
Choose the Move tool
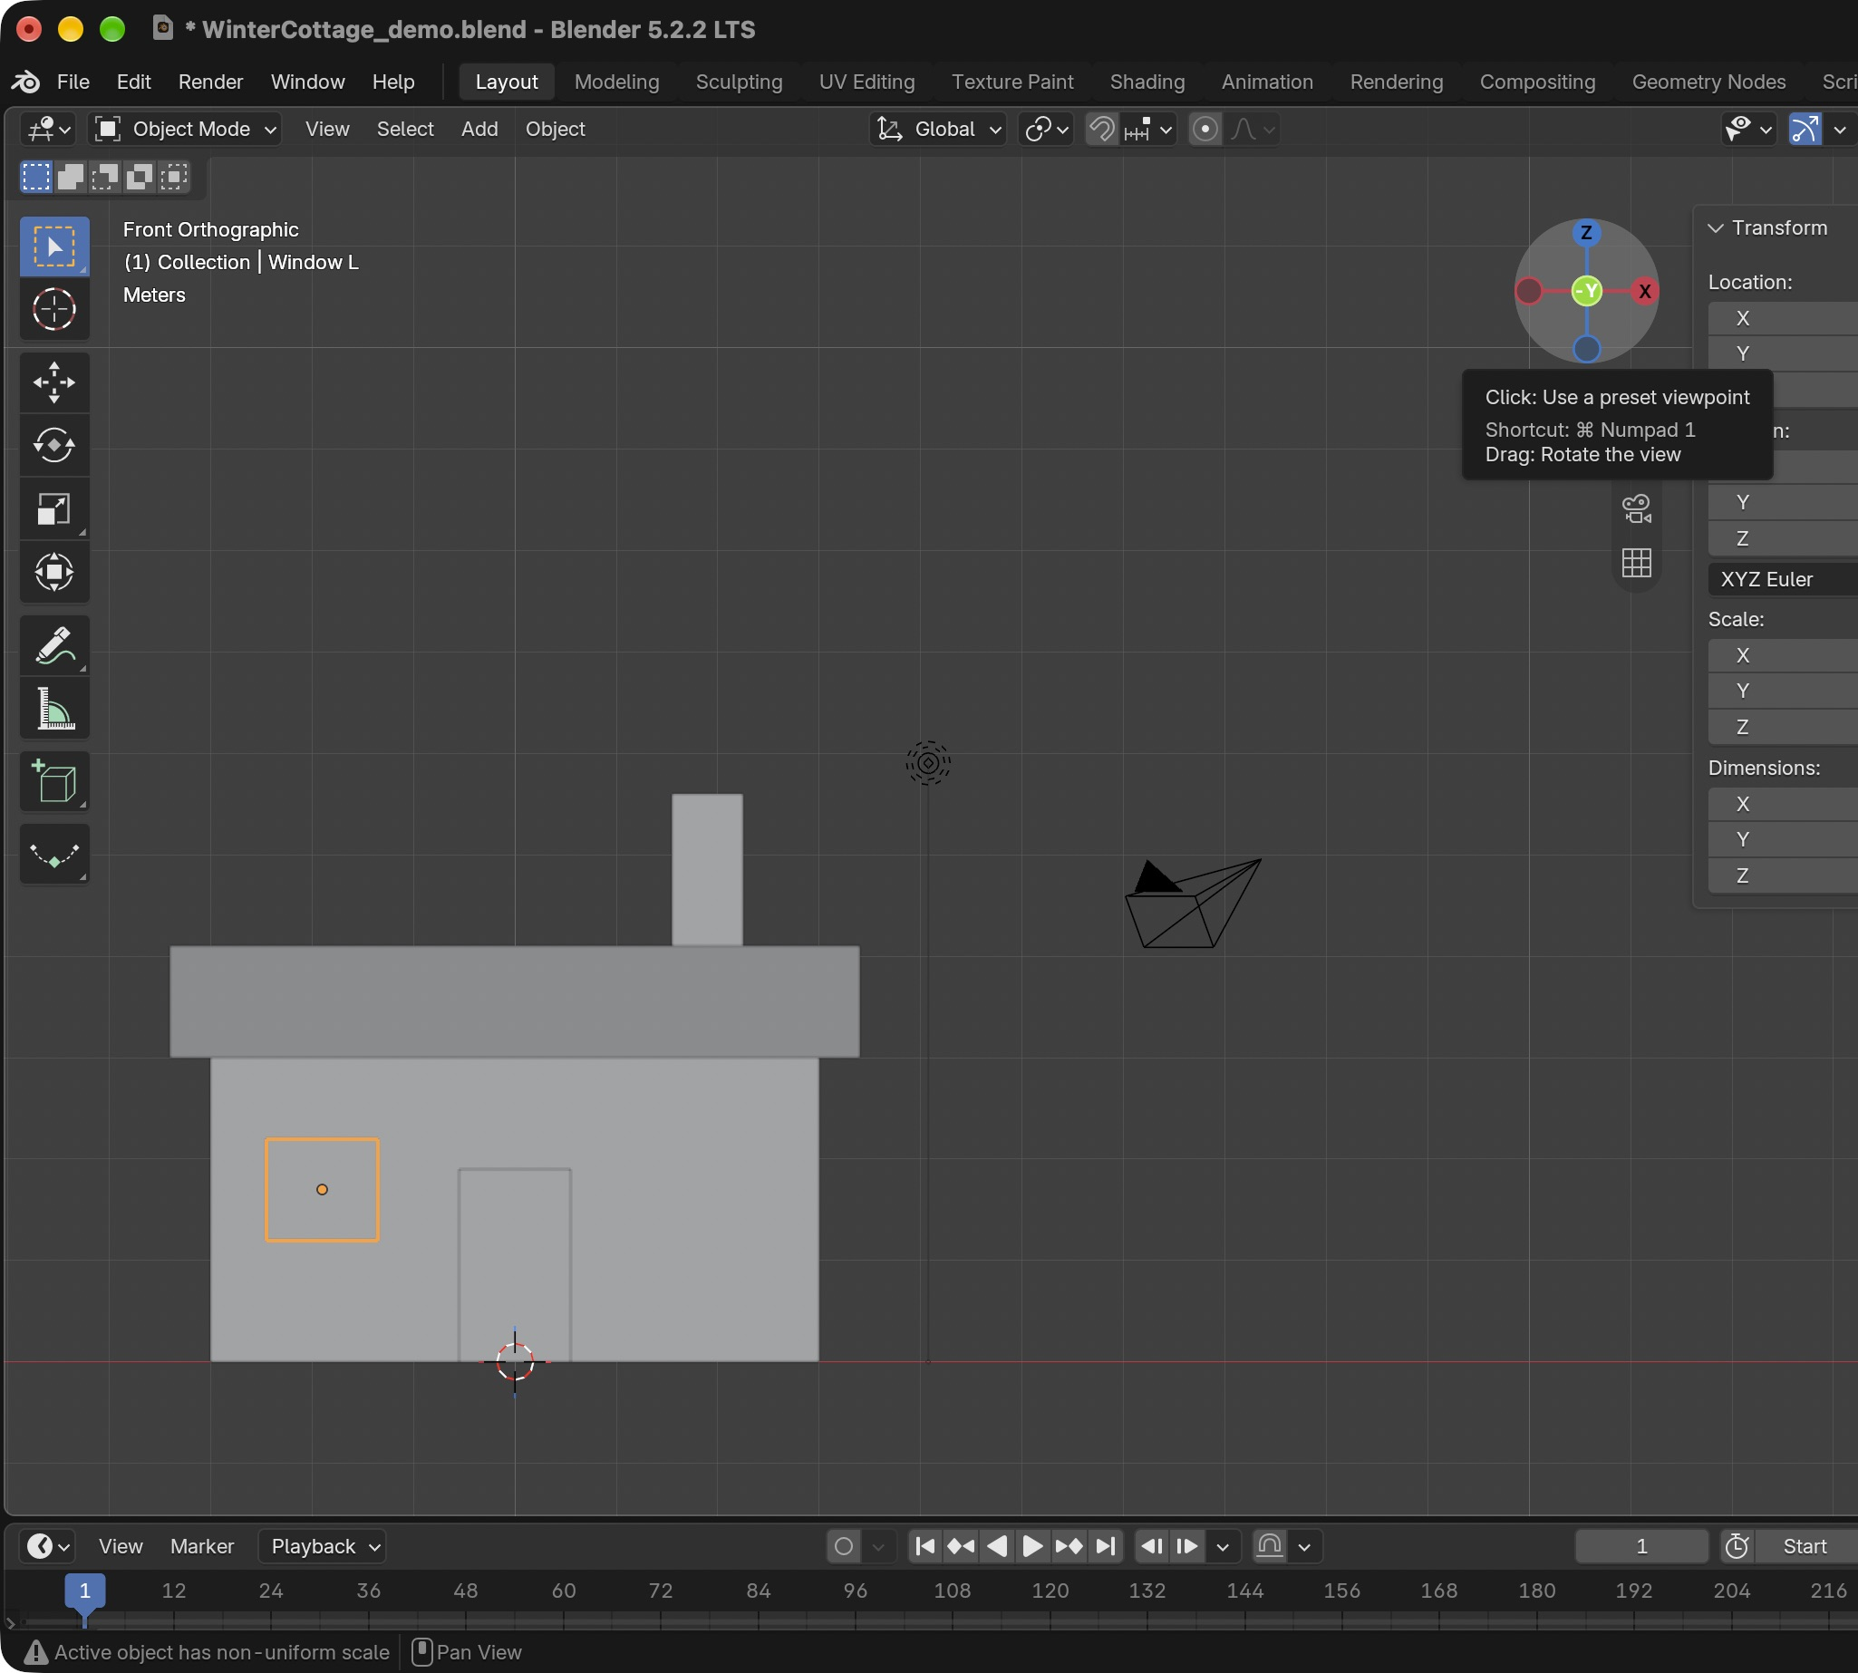[54, 382]
